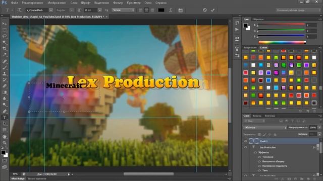Select the Rectangular Marquee tool
Image resolution: width=323 pixels, height=181 pixels.
(5, 30)
